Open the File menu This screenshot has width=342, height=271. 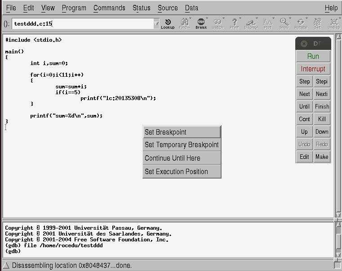coord(11,8)
